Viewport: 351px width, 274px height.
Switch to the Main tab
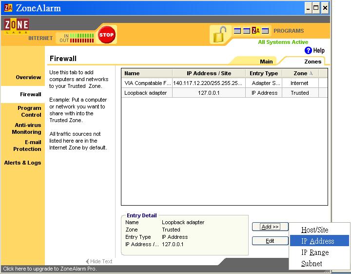click(266, 62)
